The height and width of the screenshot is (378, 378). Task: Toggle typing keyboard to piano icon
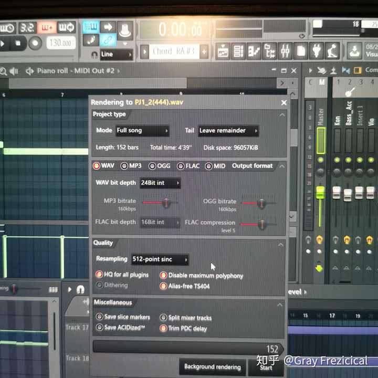click(x=91, y=27)
